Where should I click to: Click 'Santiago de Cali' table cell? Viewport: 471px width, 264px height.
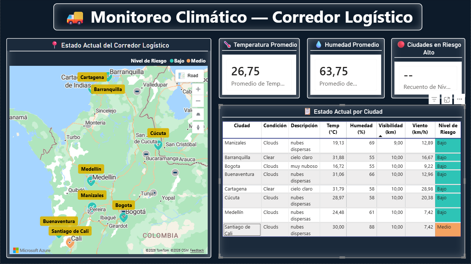point(242,230)
